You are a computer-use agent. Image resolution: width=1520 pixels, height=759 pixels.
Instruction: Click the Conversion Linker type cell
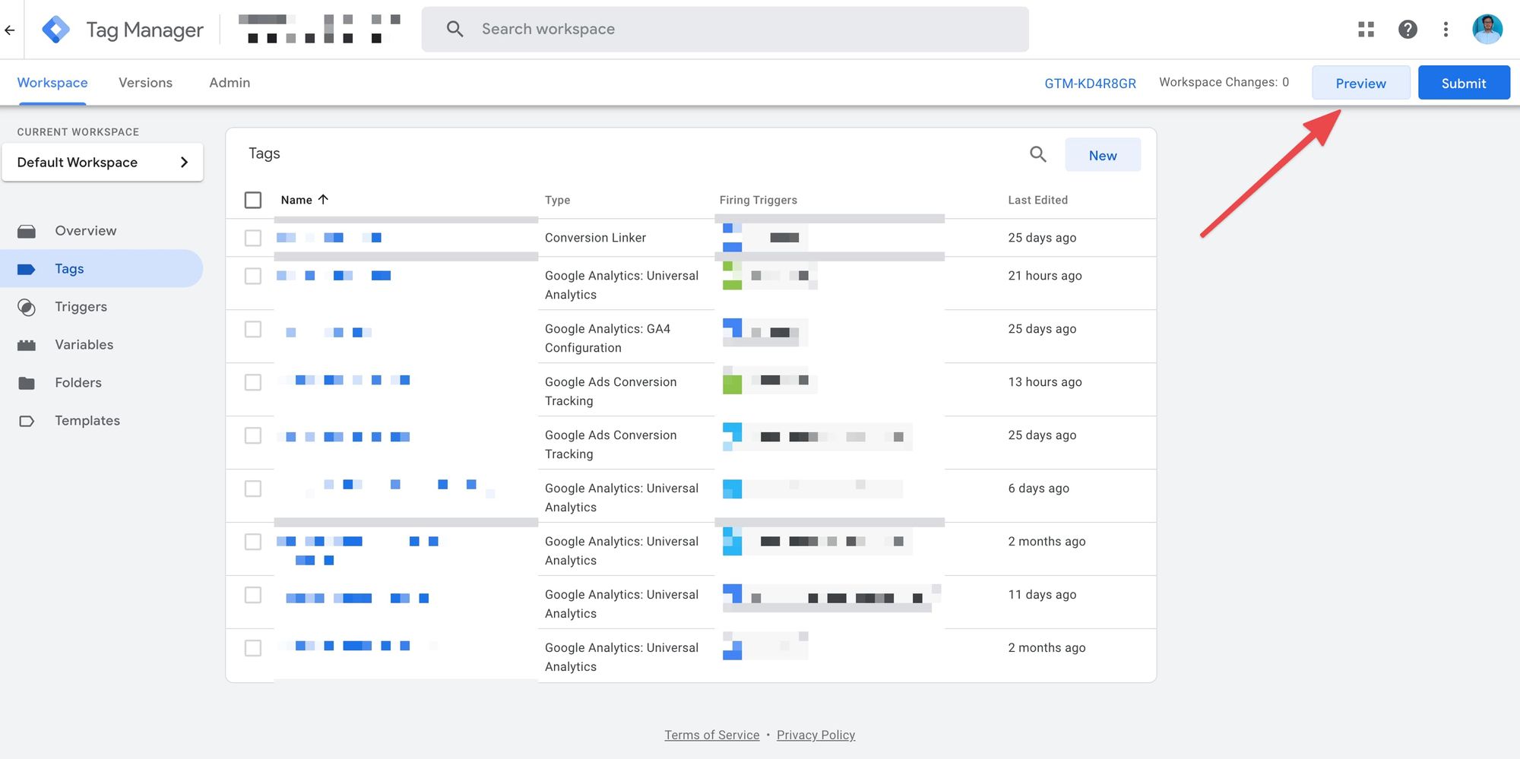[x=595, y=238]
